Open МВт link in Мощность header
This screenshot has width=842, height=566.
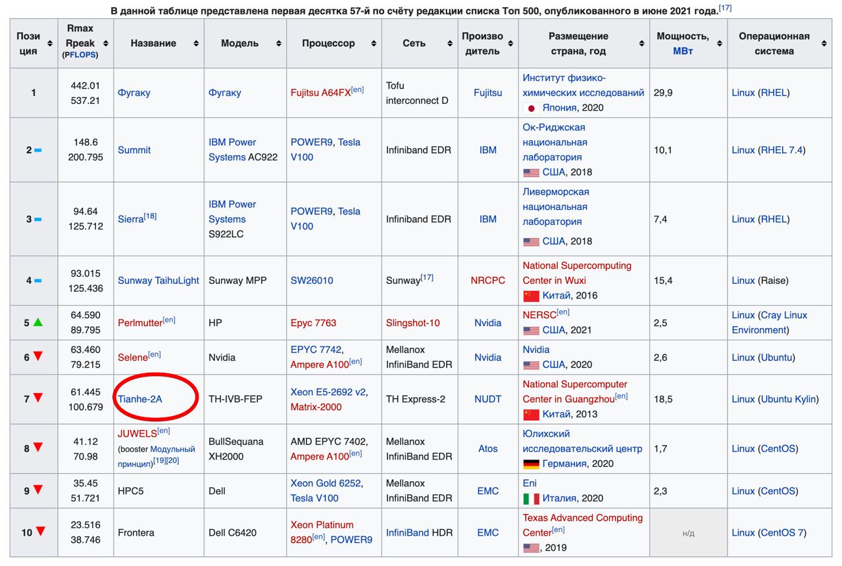683,51
